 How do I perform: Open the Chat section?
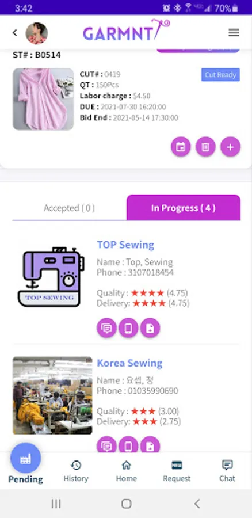click(227, 471)
